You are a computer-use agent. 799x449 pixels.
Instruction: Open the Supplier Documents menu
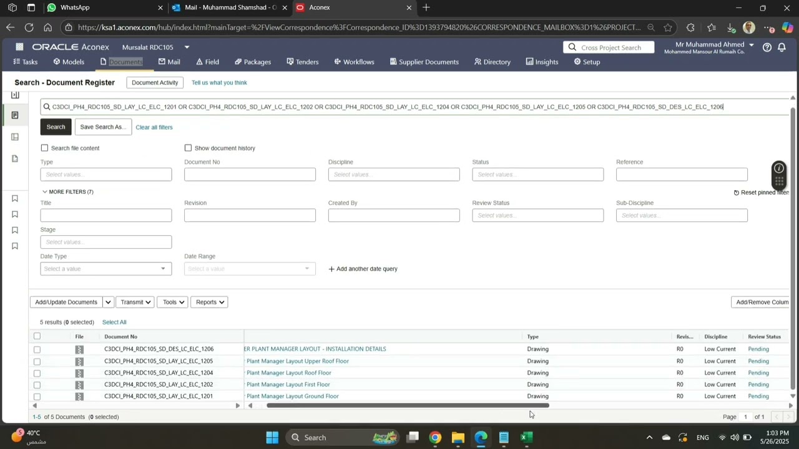(x=424, y=62)
